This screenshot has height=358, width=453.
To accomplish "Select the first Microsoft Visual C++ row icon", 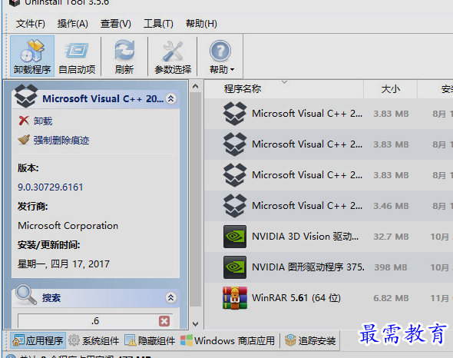I will 235,114.
